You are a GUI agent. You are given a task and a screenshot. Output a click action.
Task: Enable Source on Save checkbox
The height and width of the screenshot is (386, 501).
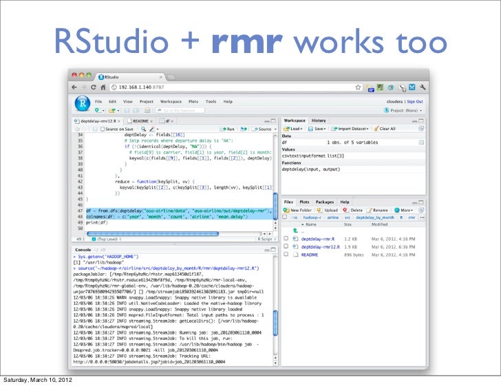coord(103,129)
